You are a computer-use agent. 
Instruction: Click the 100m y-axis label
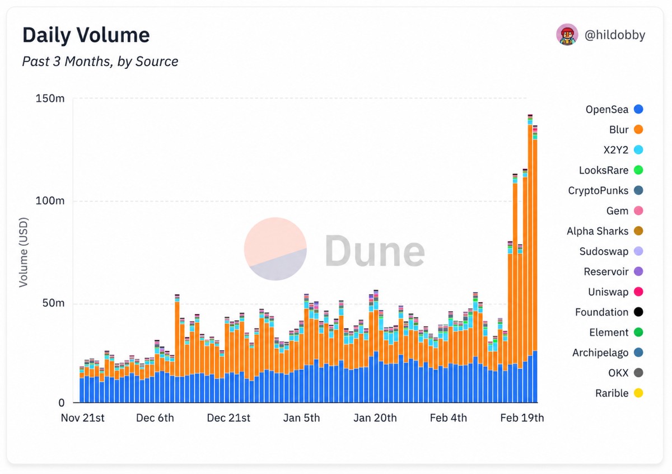tap(50, 201)
